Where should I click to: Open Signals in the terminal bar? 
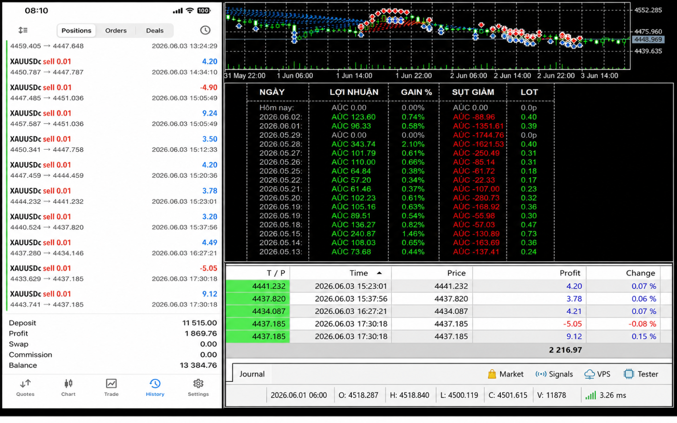[x=554, y=374]
